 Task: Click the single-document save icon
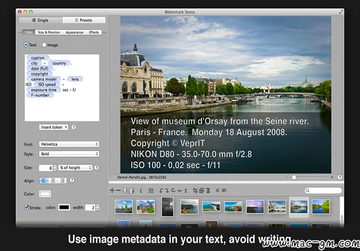click(124, 191)
